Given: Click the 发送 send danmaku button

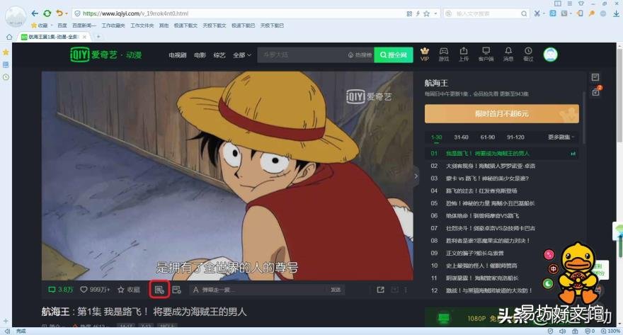Looking at the screenshot, I should 336,290.
